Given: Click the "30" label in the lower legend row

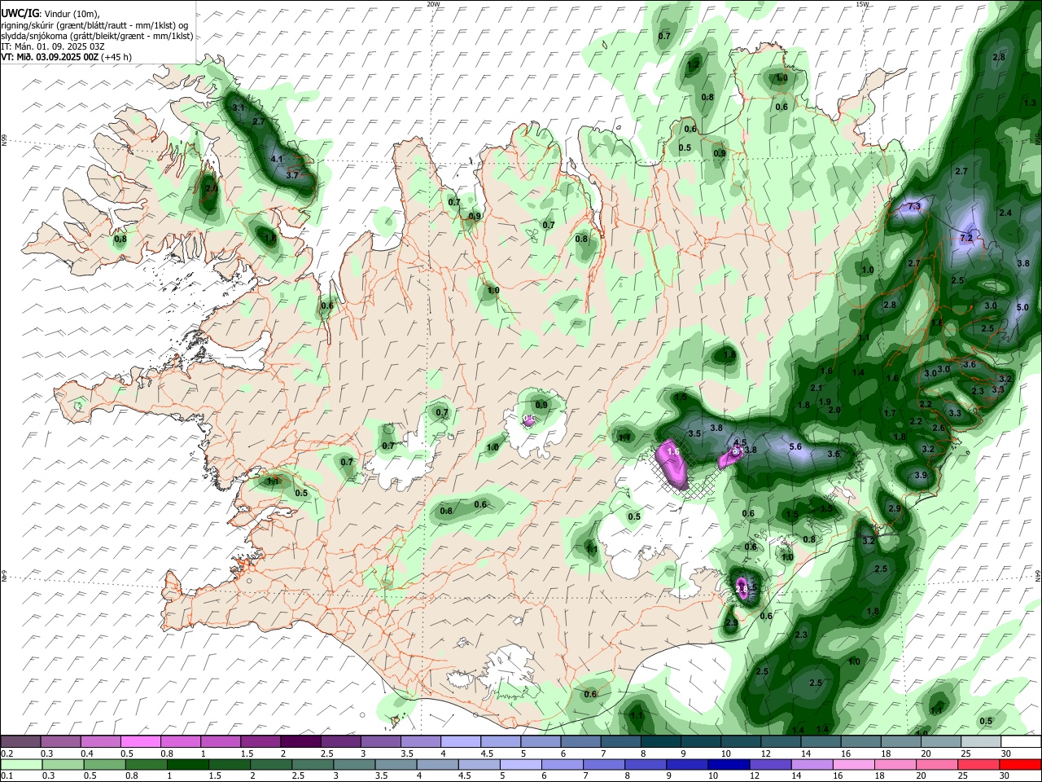Looking at the screenshot, I should click(1005, 776).
